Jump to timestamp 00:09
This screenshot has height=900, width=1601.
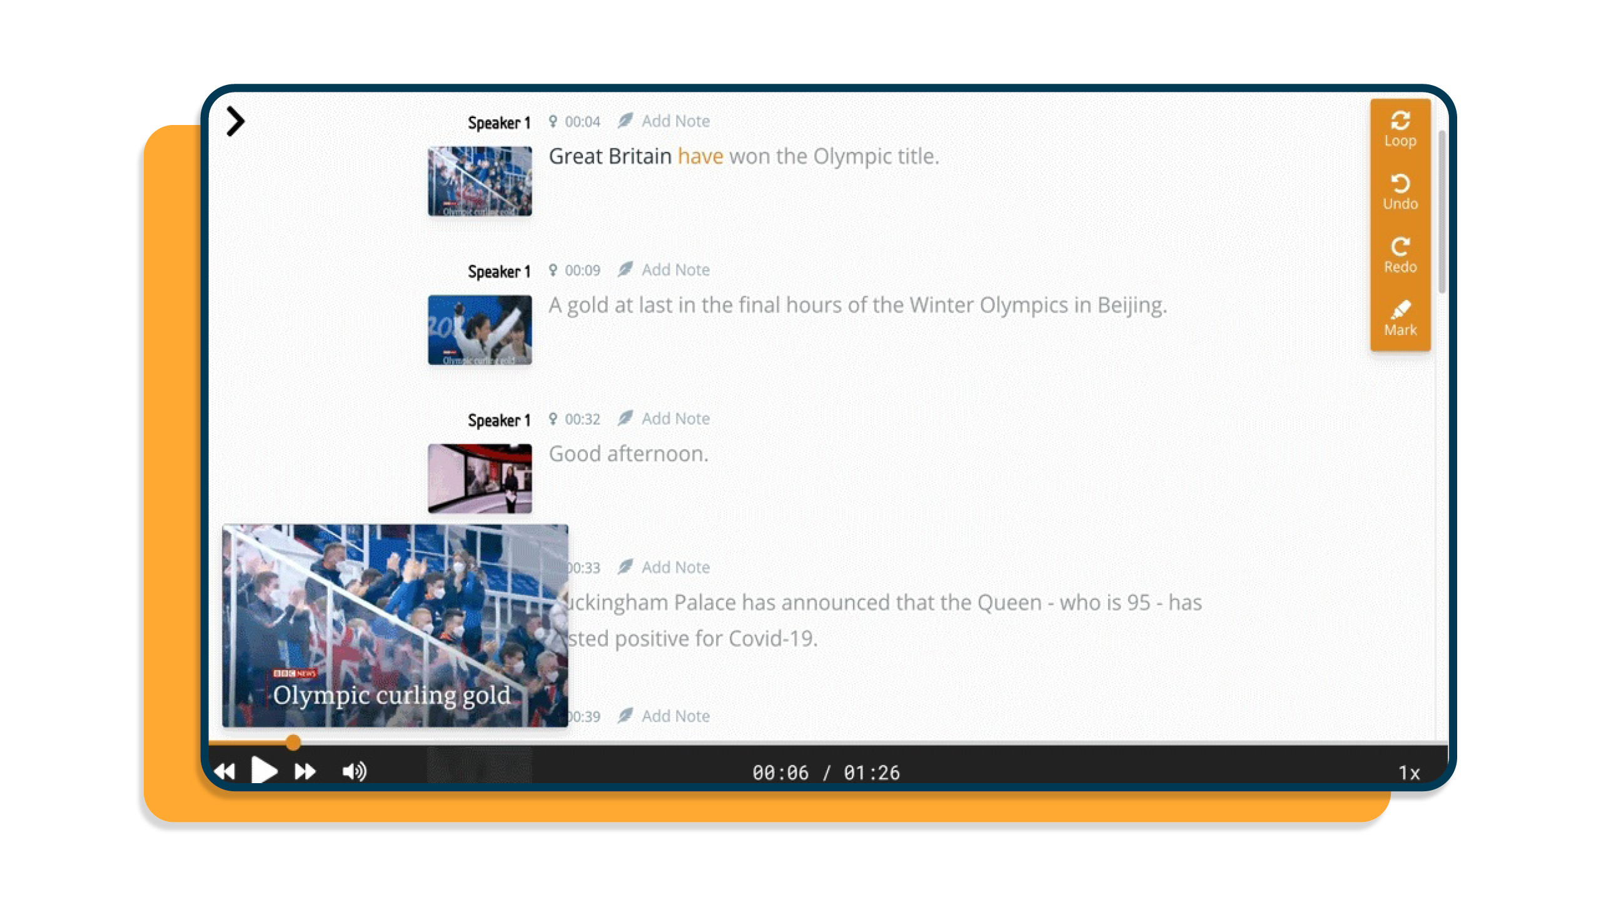582,270
